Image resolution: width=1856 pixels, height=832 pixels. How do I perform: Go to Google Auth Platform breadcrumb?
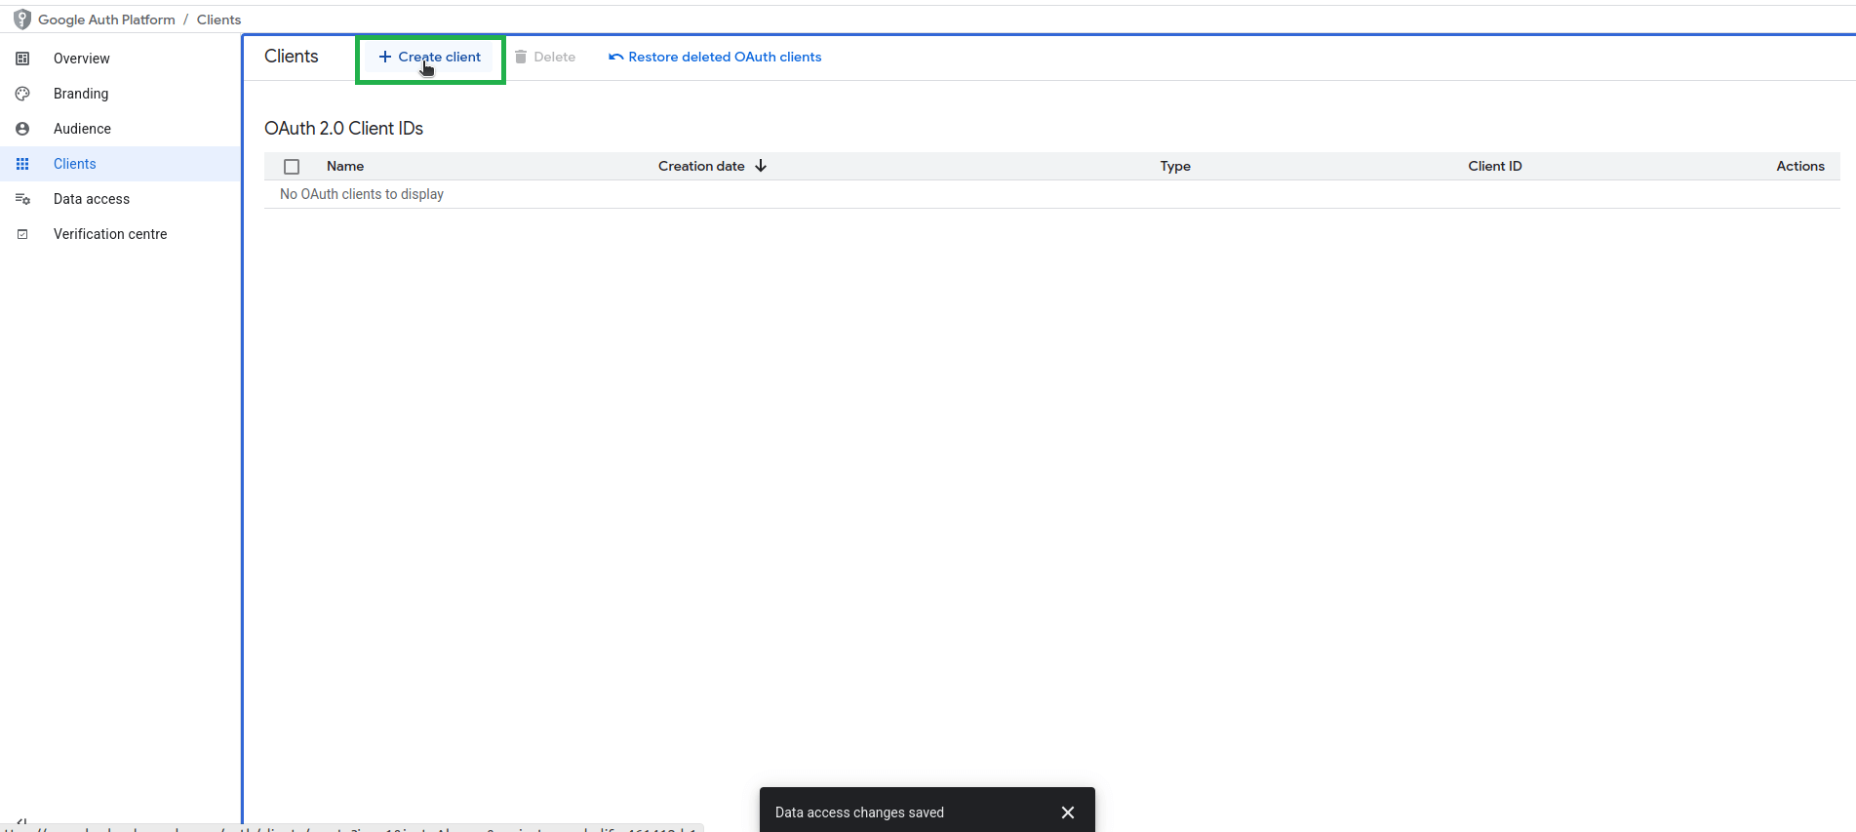pyautogui.click(x=106, y=20)
